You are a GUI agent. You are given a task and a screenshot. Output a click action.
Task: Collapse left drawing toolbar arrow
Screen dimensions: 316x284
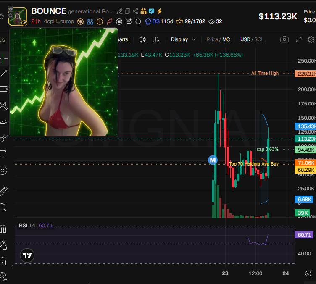click(x=13, y=266)
